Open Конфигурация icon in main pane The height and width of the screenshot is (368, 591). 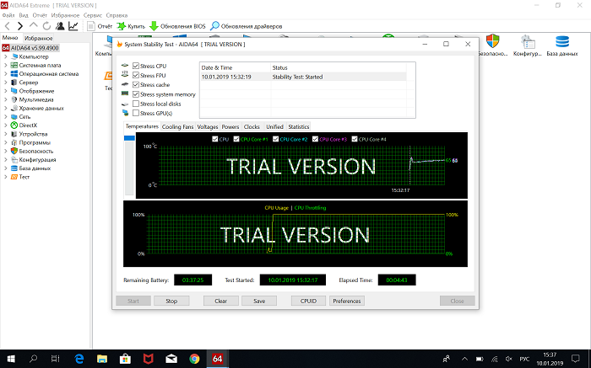[528, 45]
